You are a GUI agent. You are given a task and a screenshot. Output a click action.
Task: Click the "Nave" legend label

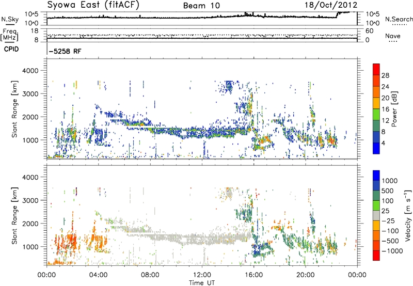(x=393, y=36)
